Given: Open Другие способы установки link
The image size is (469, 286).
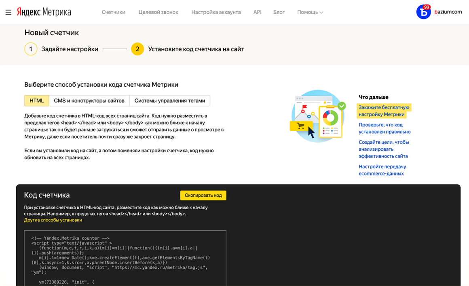Looking at the screenshot, I should tap(53, 220).
